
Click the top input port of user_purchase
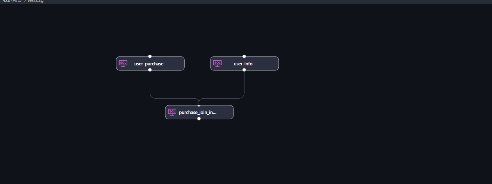(x=150, y=56)
